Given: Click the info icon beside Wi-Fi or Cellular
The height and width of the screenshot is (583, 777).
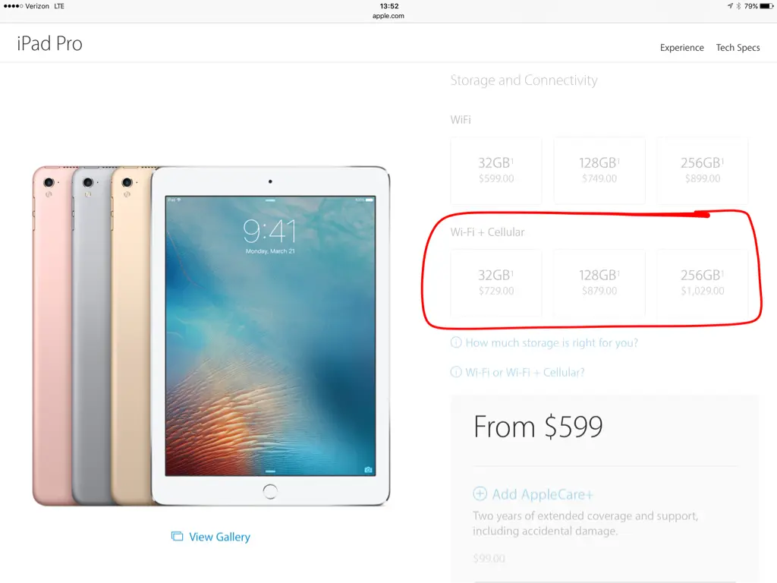Looking at the screenshot, I should (x=456, y=372).
